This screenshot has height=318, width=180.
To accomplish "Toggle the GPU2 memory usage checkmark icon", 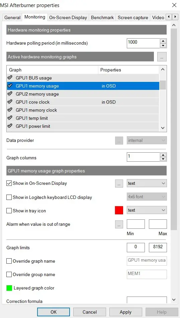I will (x=10, y=94).
